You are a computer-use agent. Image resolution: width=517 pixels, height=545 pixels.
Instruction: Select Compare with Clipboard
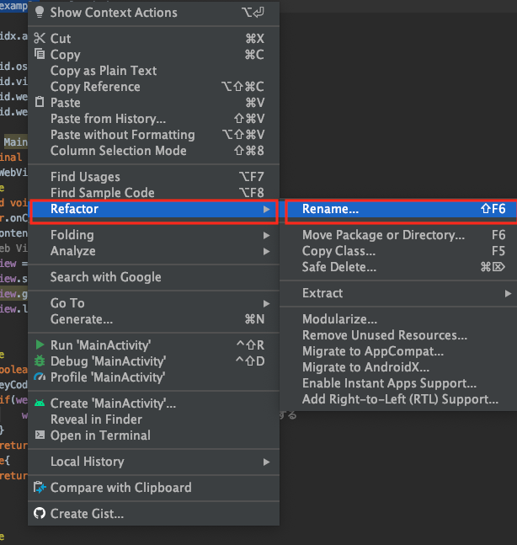(153, 488)
